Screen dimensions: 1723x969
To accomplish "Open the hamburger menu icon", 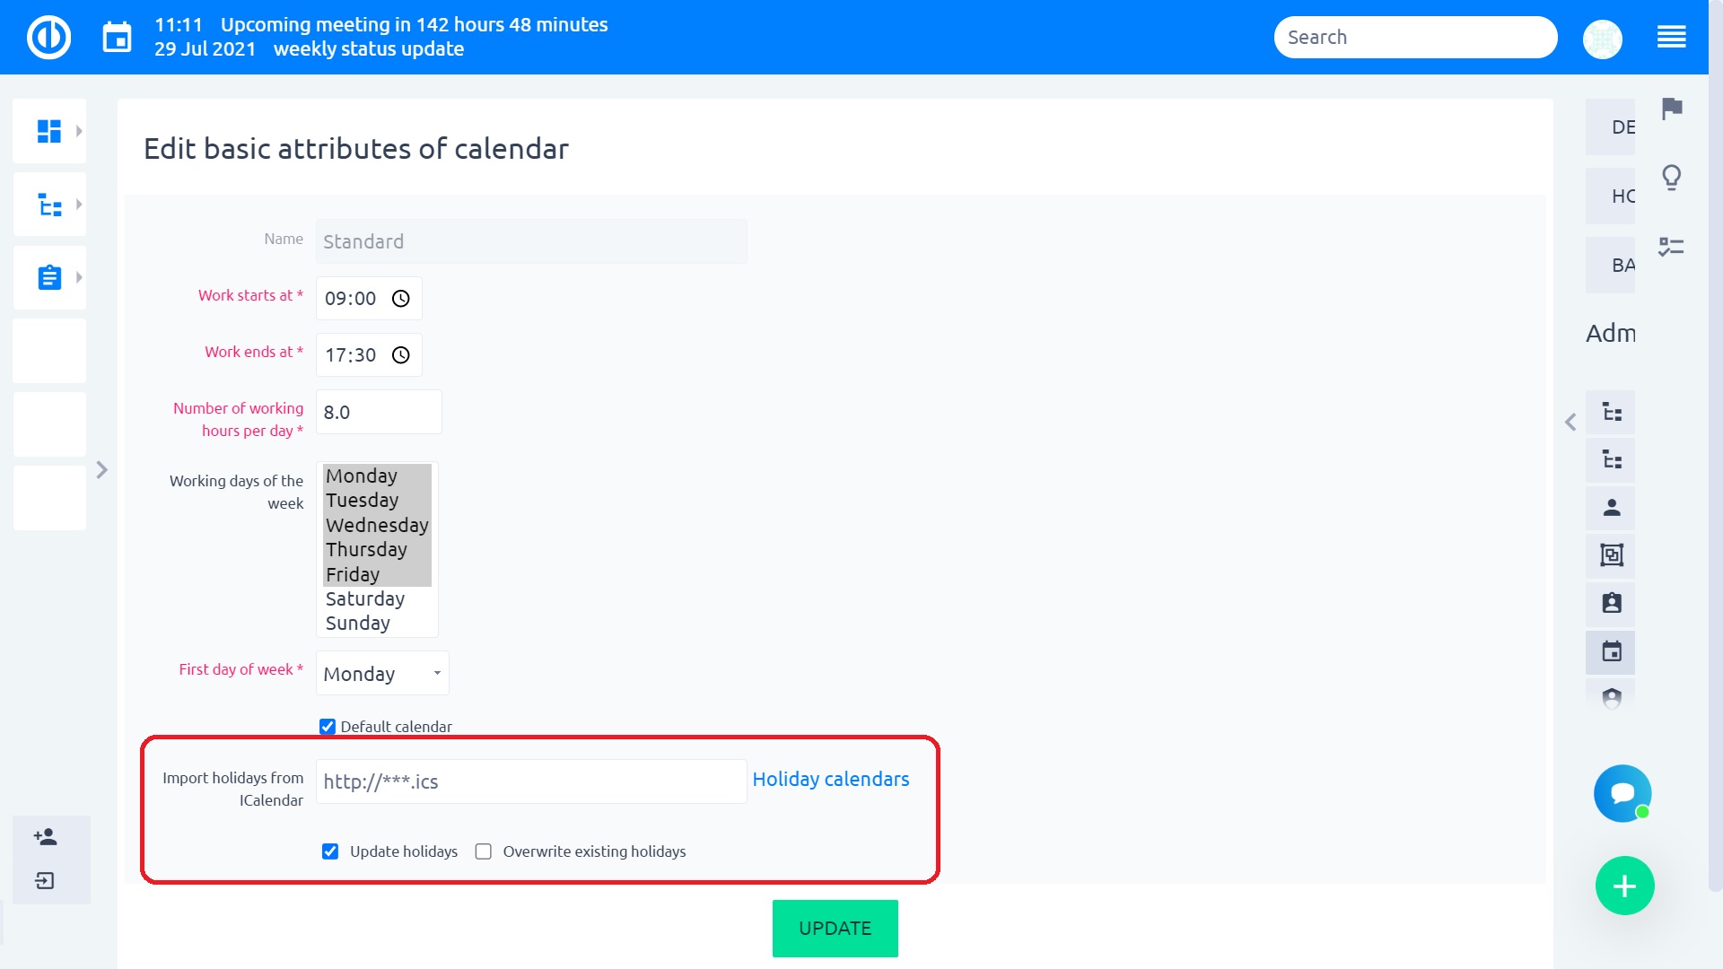I will point(1671,38).
